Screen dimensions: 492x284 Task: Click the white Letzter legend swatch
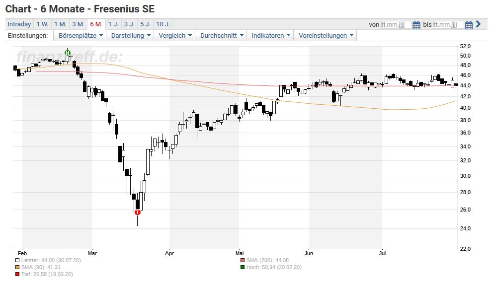[x=17, y=260]
